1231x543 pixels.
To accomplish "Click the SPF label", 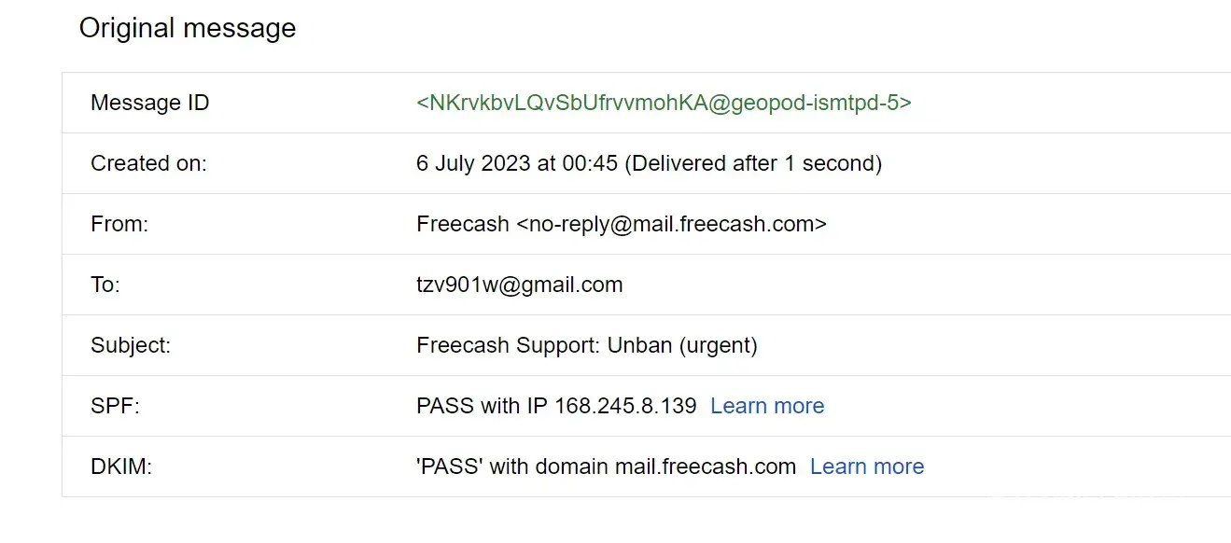I will tap(115, 406).
